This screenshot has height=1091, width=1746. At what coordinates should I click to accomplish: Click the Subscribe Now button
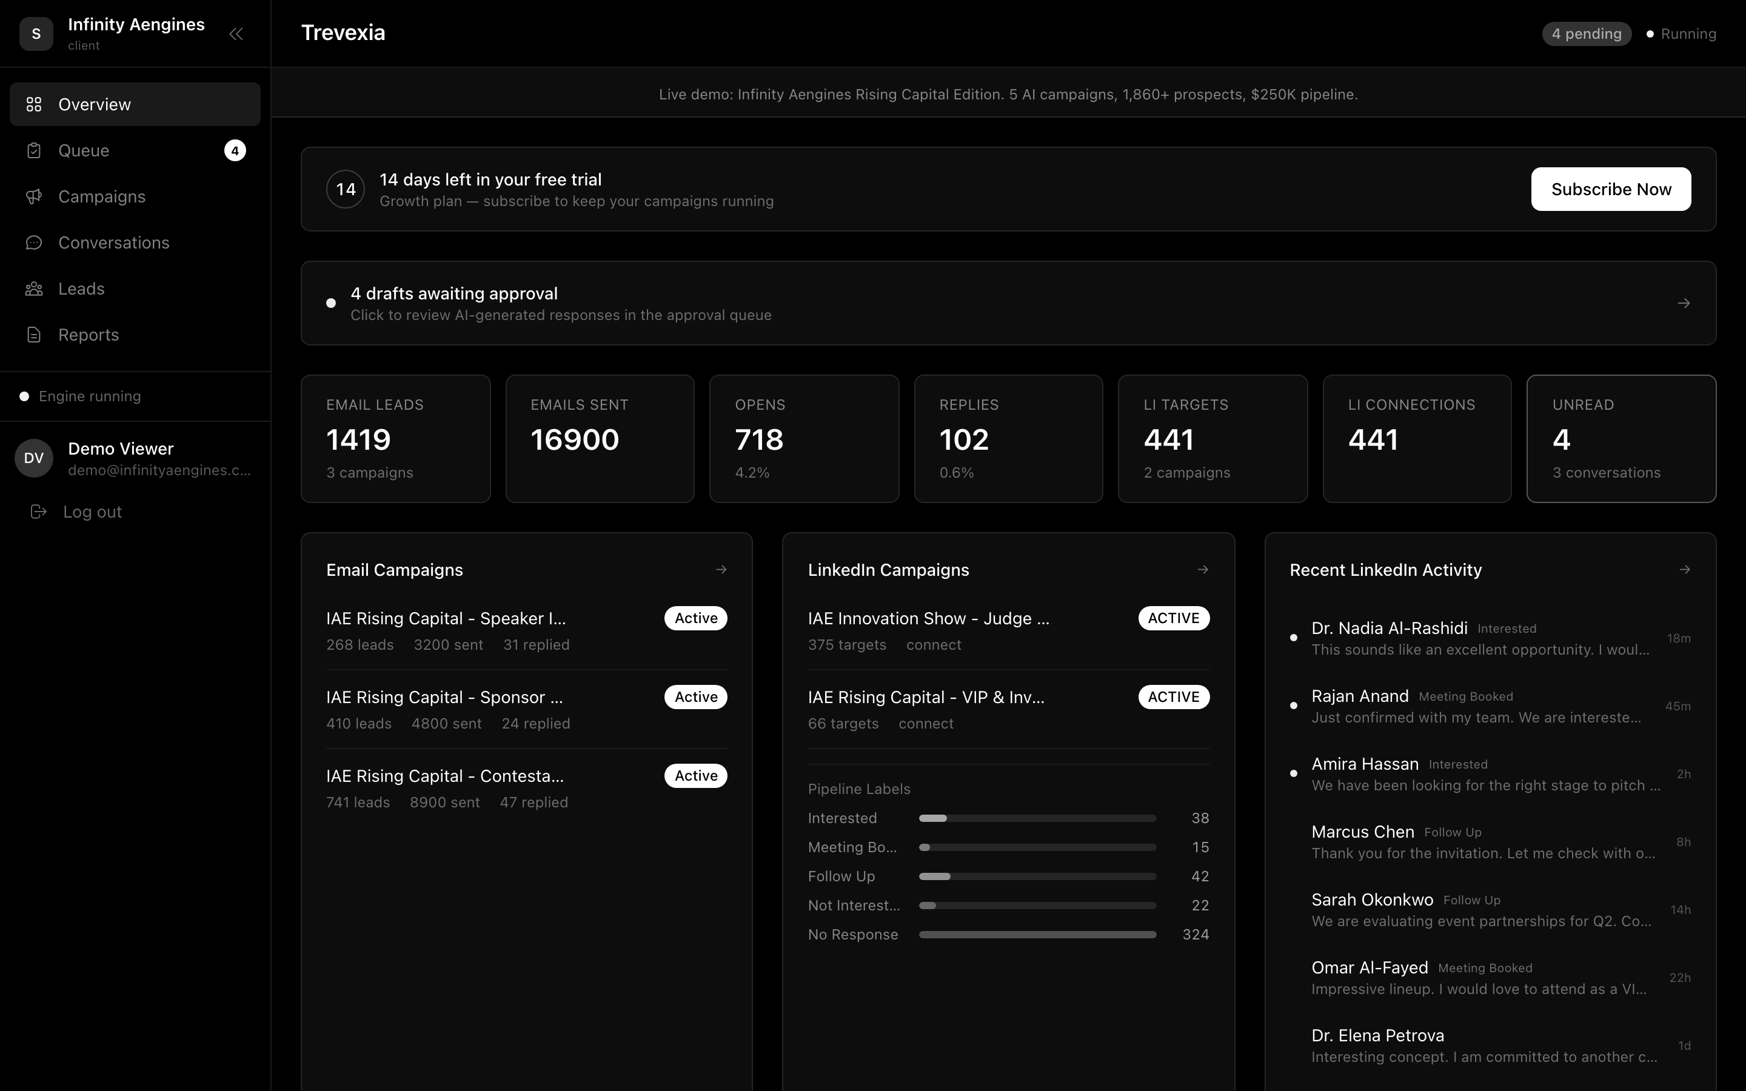coord(1610,189)
